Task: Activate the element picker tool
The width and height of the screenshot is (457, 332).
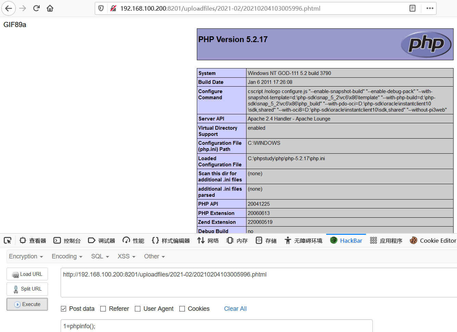Action: coord(8,241)
